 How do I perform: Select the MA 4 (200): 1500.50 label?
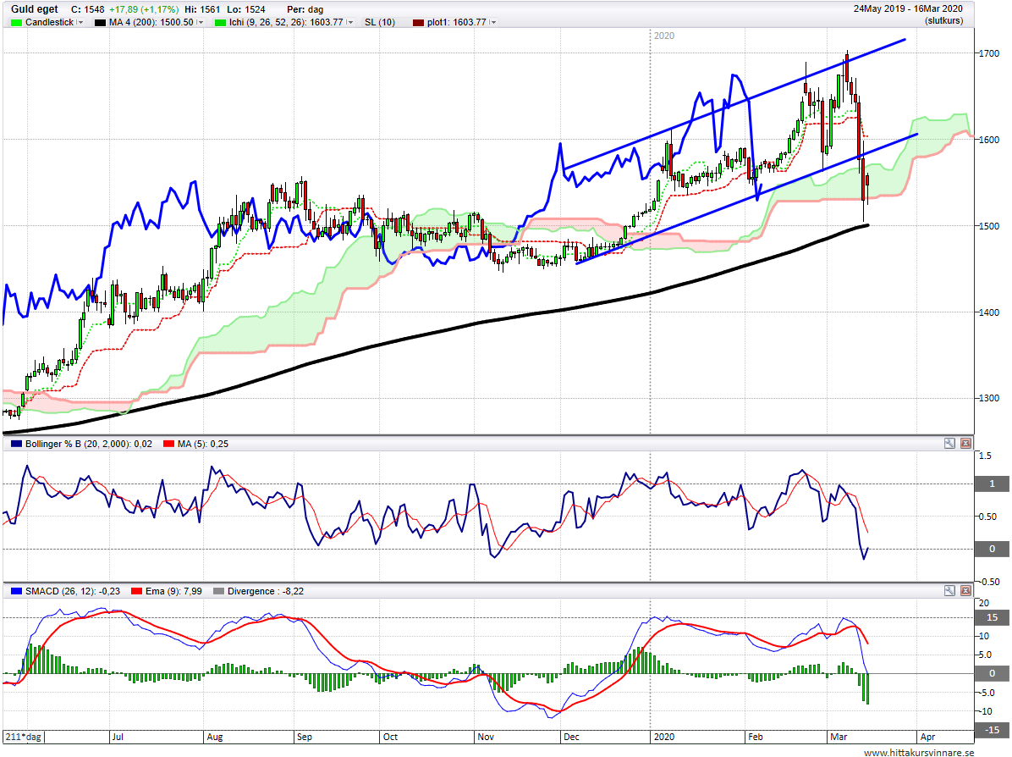151,22
